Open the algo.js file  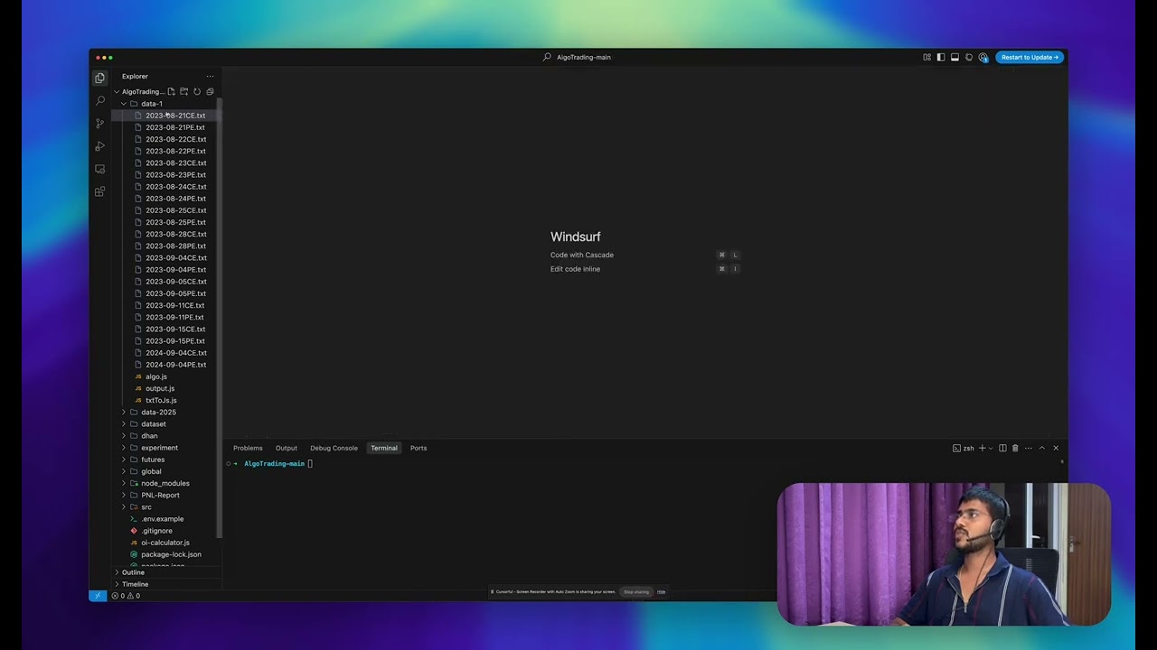tap(156, 376)
